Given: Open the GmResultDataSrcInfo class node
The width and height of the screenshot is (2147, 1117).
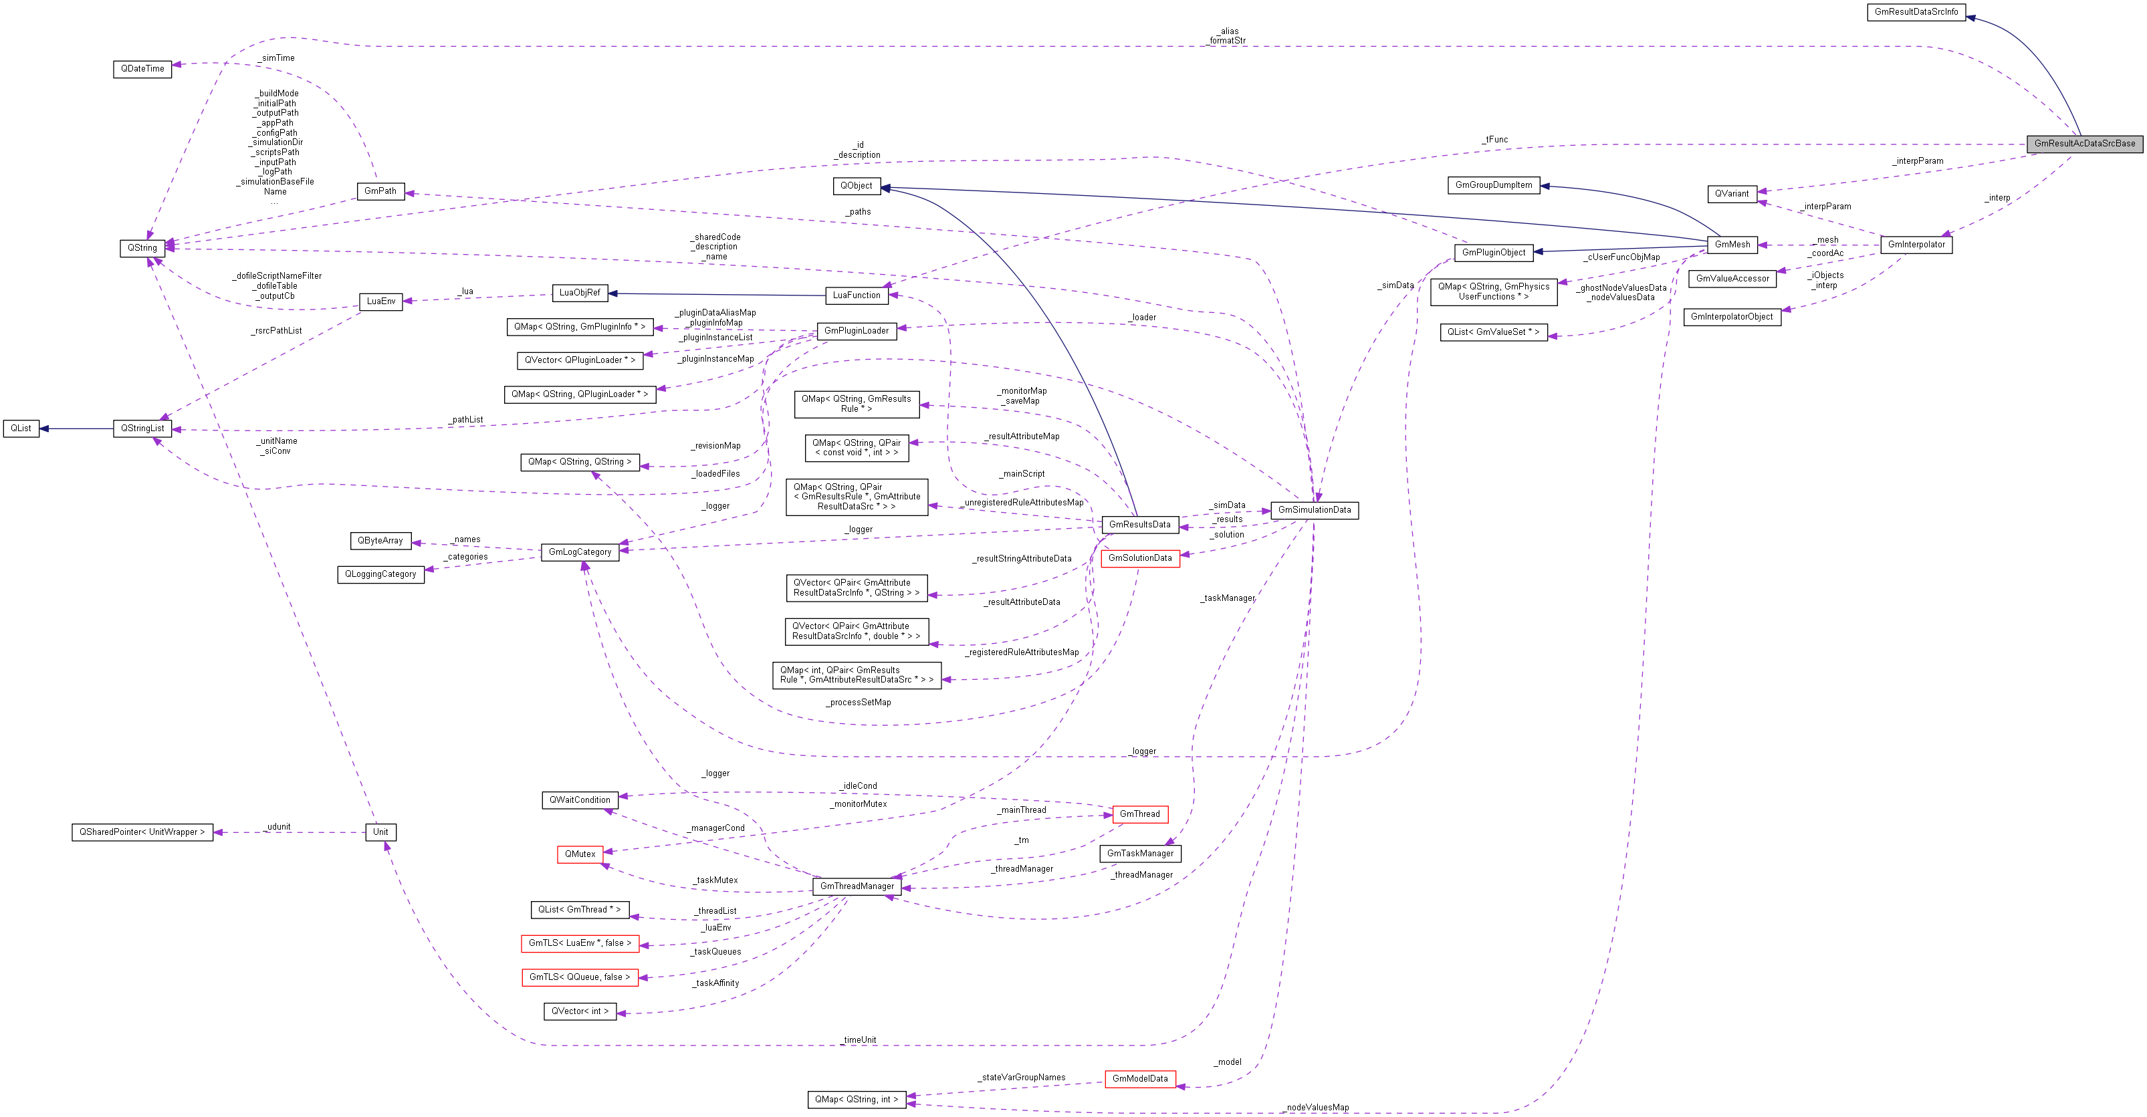Looking at the screenshot, I should (1916, 11).
